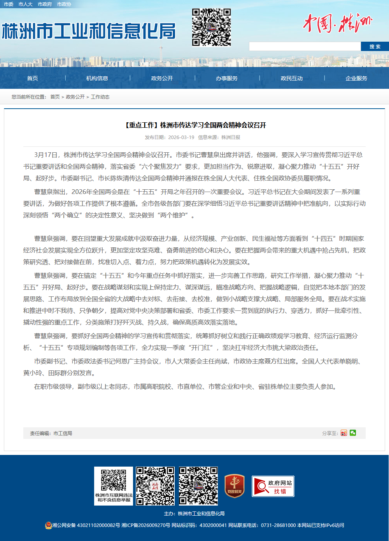Image resolution: width=389 pixels, height=541 pixels.
Task: Click the Weibo share icon
Action: coord(343,433)
